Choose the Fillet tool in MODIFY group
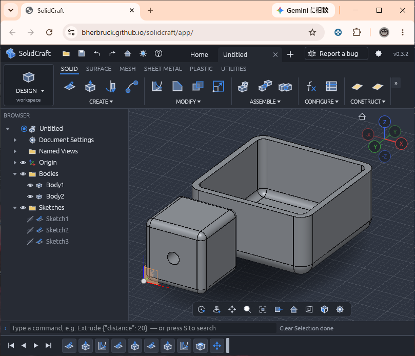The image size is (415, 356). click(x=157, y=86)
